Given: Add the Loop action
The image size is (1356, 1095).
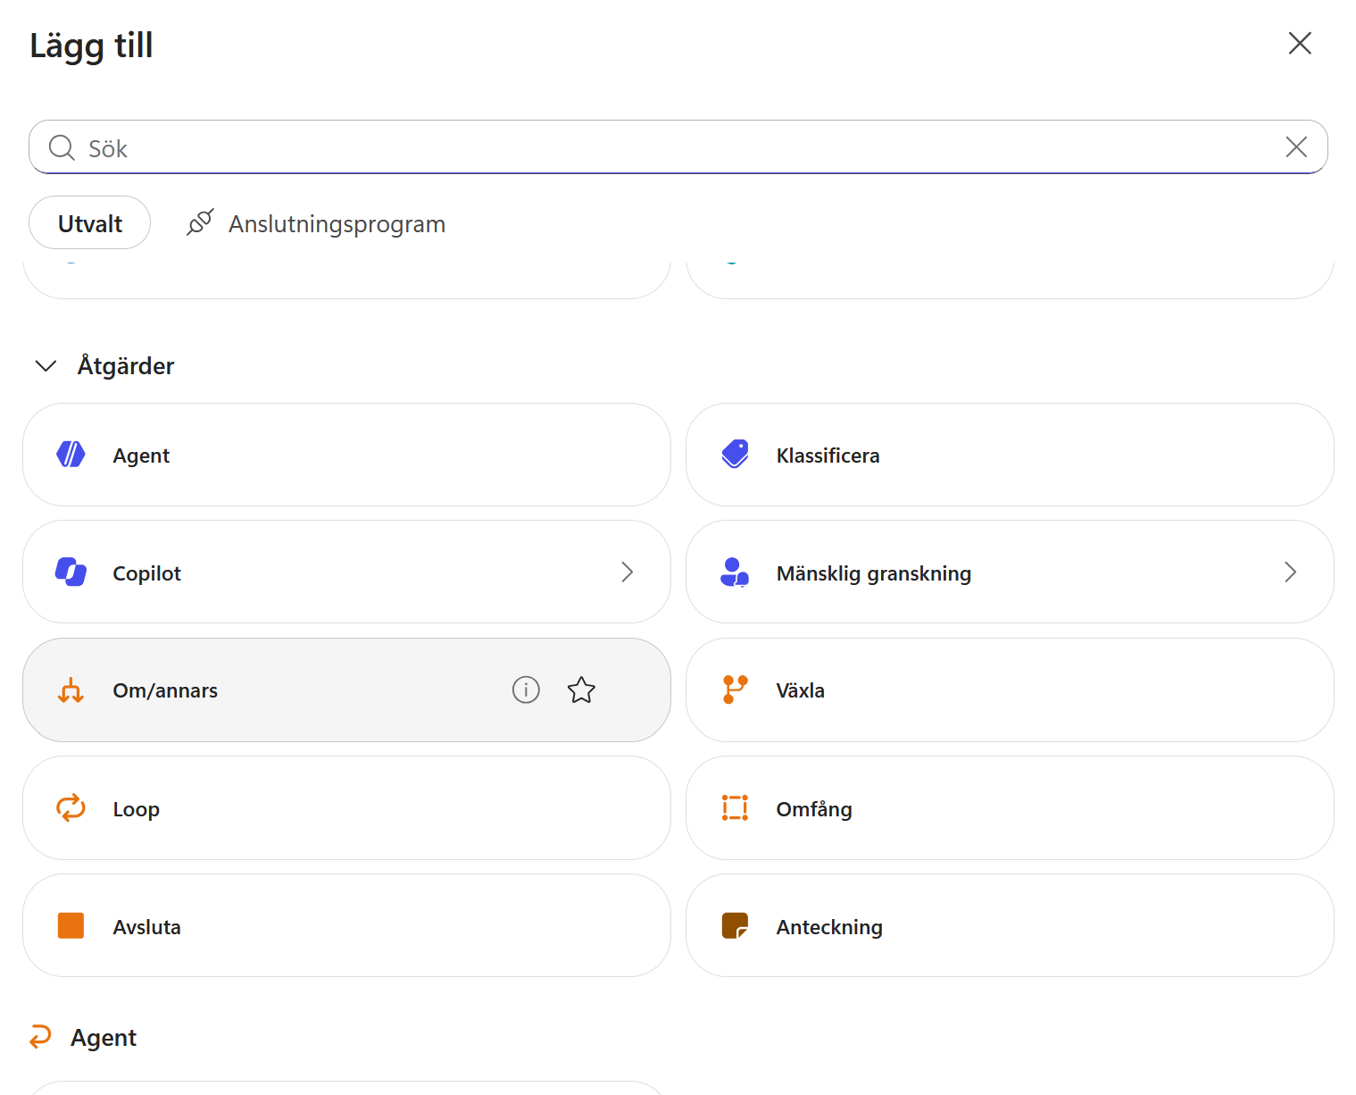Looking at the screenshot, I should tap(346, 808).
